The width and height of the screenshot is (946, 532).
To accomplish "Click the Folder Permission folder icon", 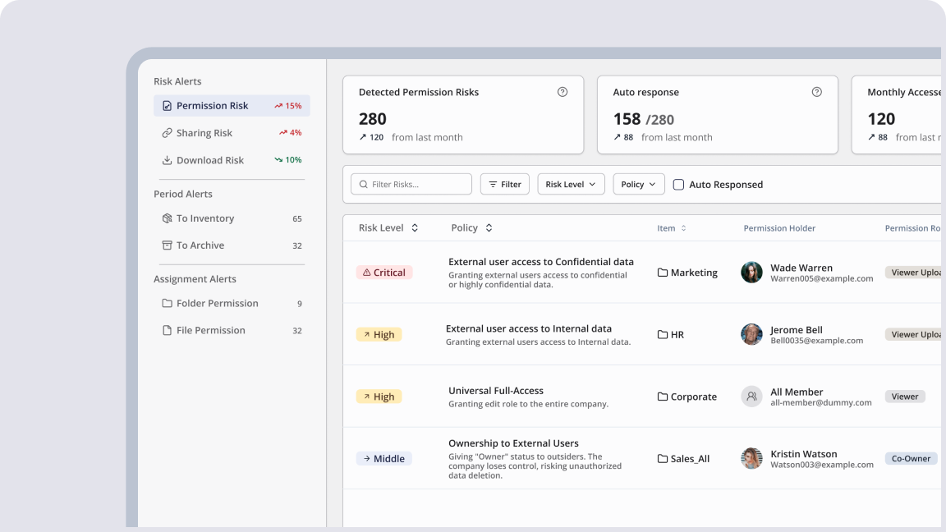I will pos(168,304).
